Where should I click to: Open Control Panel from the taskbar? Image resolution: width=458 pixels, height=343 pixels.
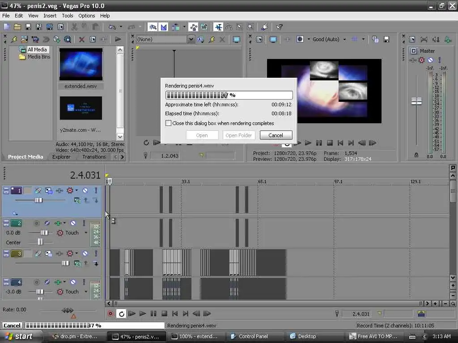coord(253,336)
